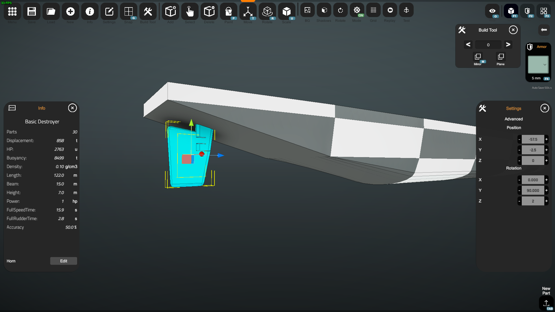Toggle visibility eye icon
This screenshot has width=555, height=312.
[492, 11]
